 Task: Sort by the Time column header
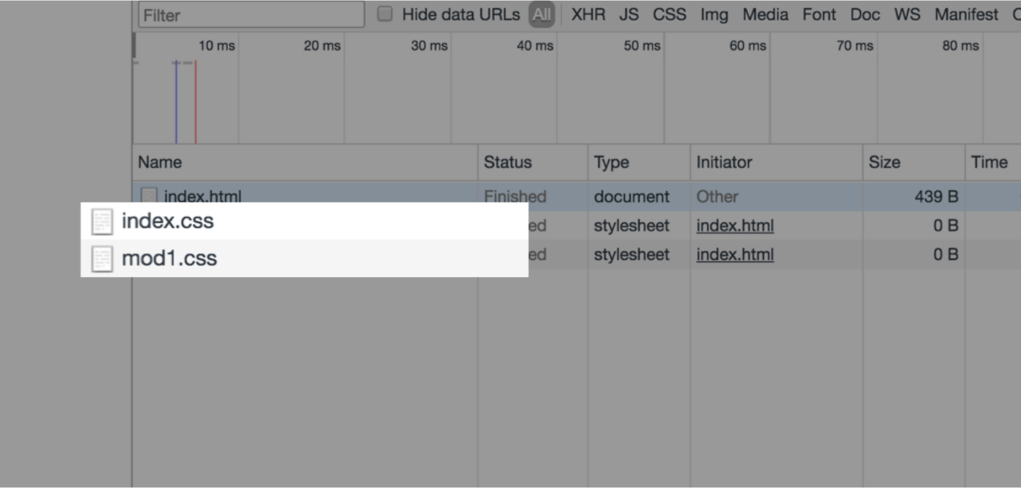pos(993,163)
